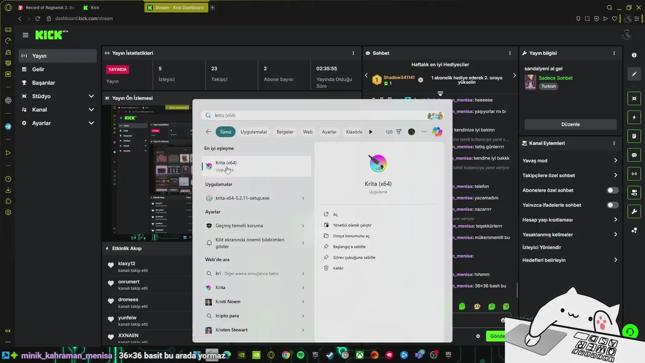Show more search filter tabs
645x363 pixels.
pos(370,132)
